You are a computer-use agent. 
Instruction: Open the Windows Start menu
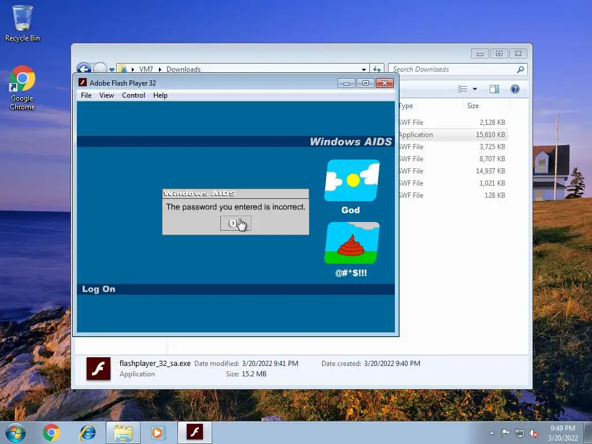click(16, 432)
